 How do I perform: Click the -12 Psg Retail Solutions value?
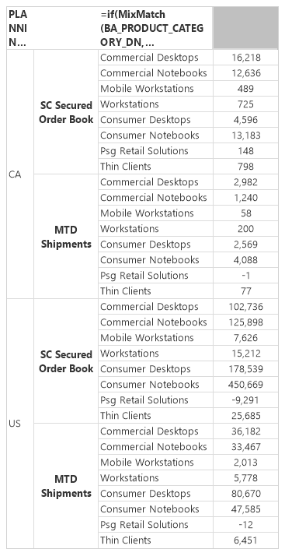click(x=245, y=524)
